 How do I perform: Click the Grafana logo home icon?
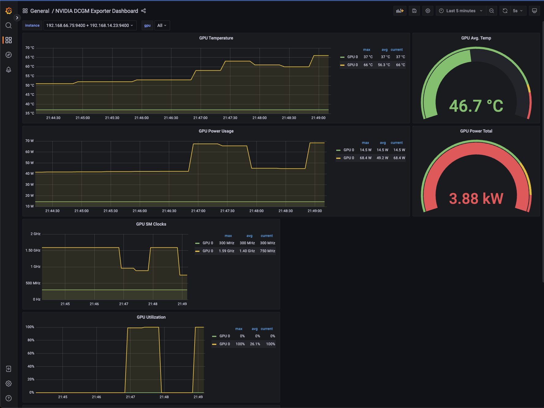click(9, 11)
